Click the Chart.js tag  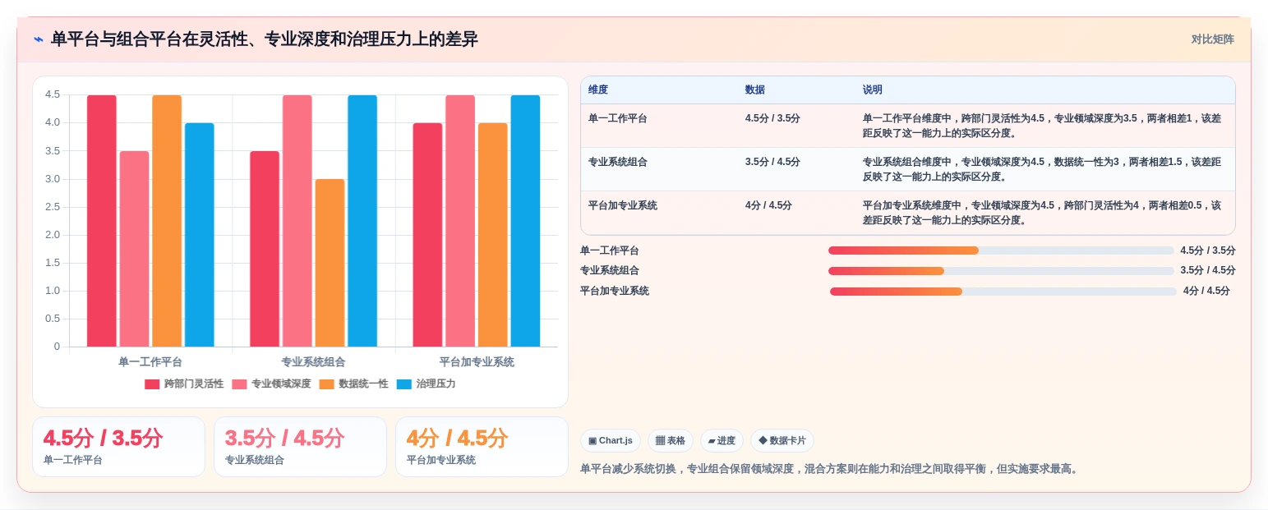(611, 441)
